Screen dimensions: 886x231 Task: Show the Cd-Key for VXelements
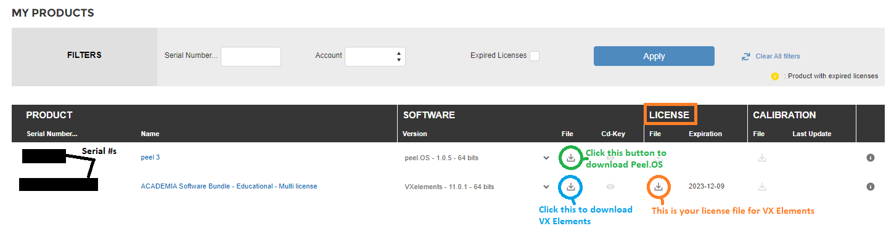click(610, 186)
